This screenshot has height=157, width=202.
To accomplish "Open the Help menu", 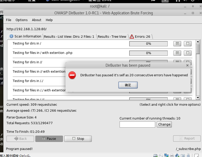I will (49, 20).
